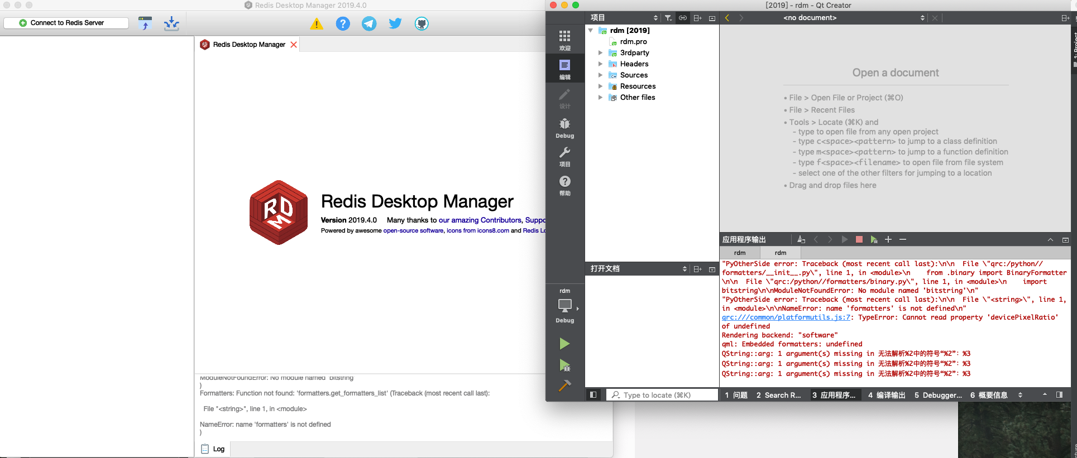Open the 4 Compile Output pane tab

pos(886,395)
